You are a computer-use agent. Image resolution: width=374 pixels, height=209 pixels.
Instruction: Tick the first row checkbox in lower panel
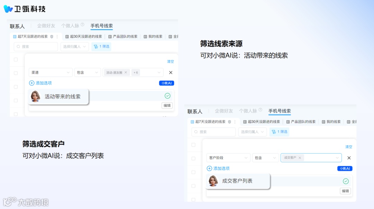click(194, 145)
